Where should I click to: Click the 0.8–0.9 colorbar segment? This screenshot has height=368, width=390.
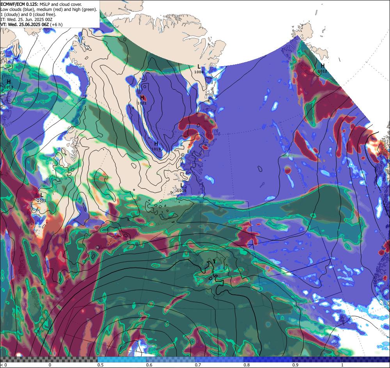[x=268, y=359]
